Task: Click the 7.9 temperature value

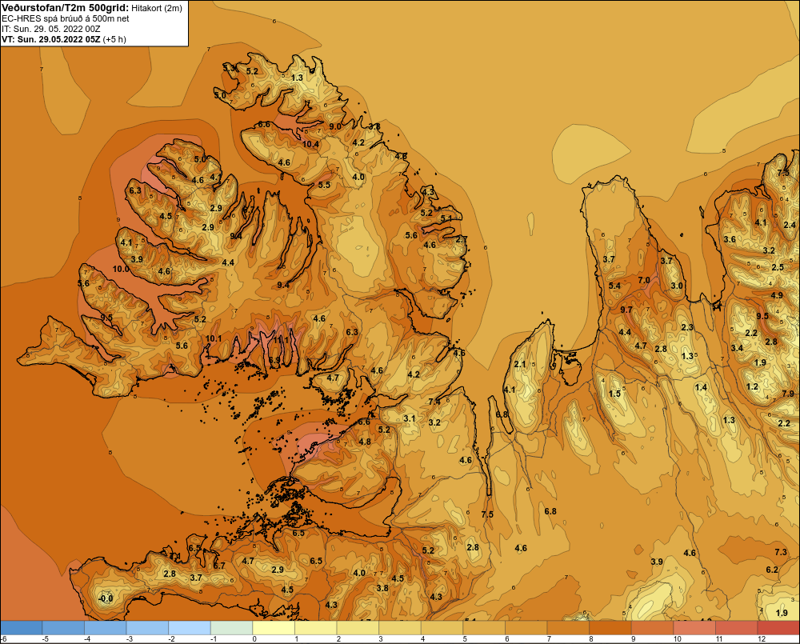Action: (x=788, y=394)
